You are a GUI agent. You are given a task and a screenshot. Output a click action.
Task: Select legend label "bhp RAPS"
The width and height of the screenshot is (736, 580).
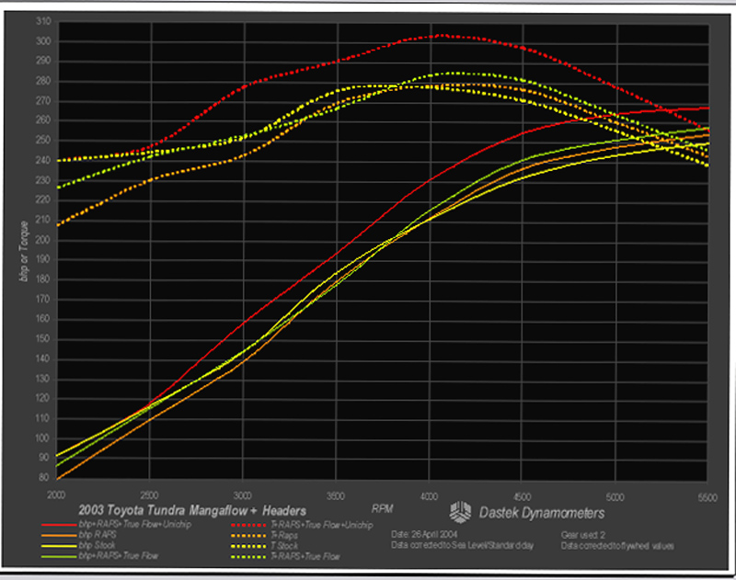coord(98,535)
